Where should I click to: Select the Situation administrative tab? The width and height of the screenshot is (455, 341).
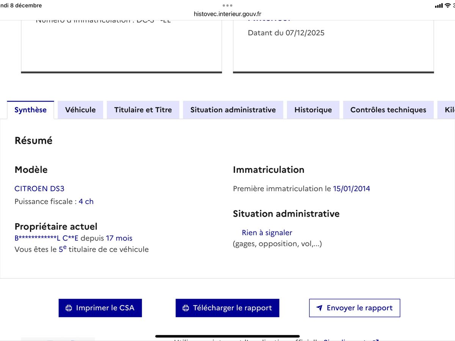pyautogui.click(x=233, y=110)
